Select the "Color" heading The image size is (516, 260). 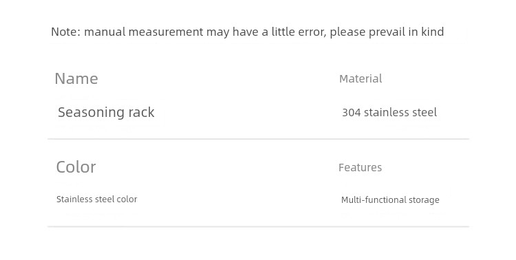(76, 167)
